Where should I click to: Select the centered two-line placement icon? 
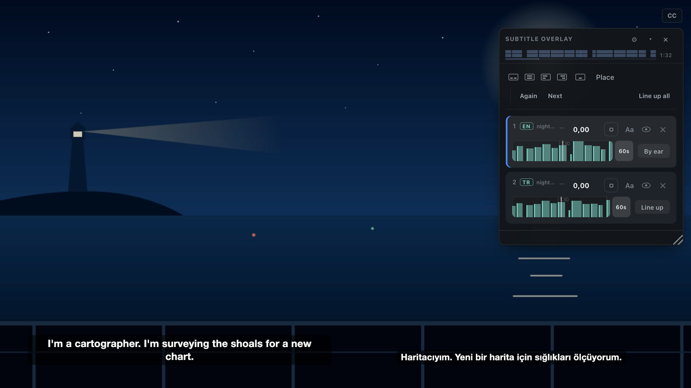click(x=529, y=77)
